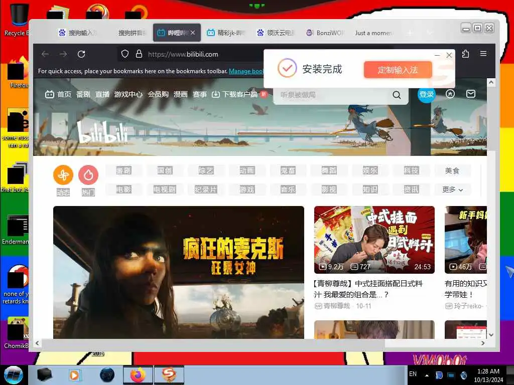This screenshot has height=385, width=514.
Task: Close the 安装完成 popup
Action: pos(449,55)
